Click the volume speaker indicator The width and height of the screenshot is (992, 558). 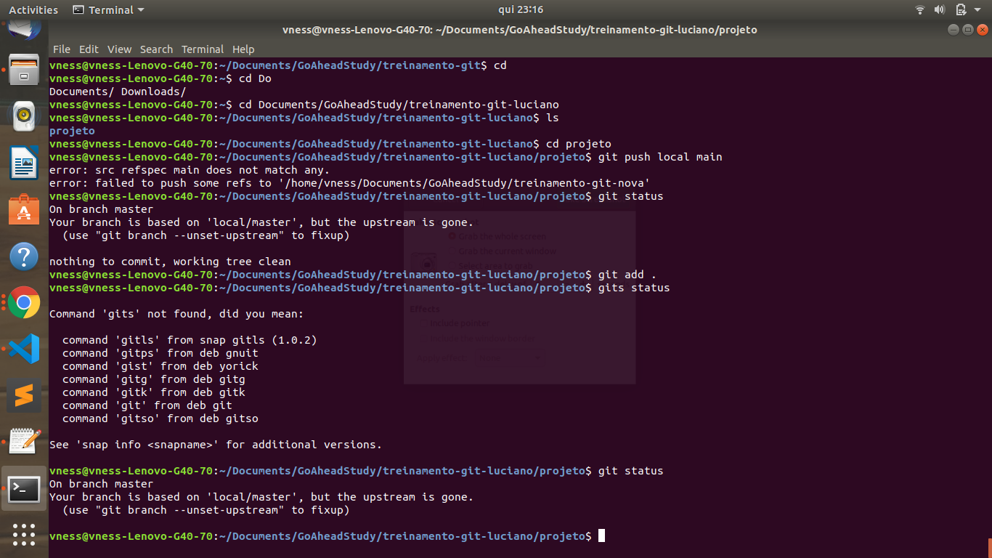(x=939, y=9)
